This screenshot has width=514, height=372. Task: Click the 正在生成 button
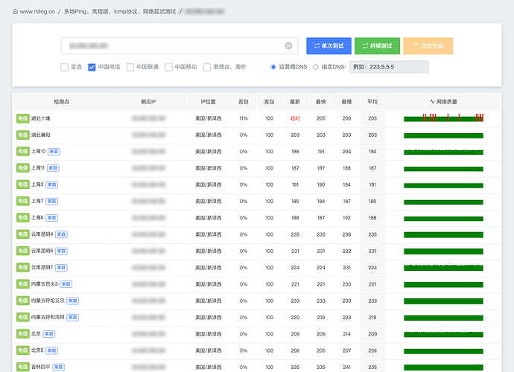428,46
